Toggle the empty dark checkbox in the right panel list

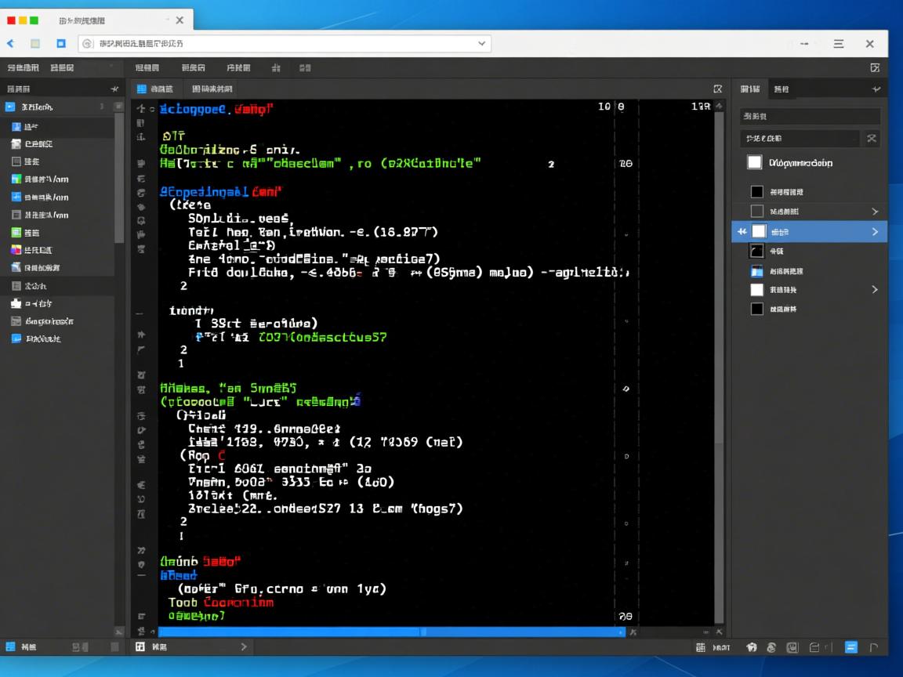tap(756, 212)
